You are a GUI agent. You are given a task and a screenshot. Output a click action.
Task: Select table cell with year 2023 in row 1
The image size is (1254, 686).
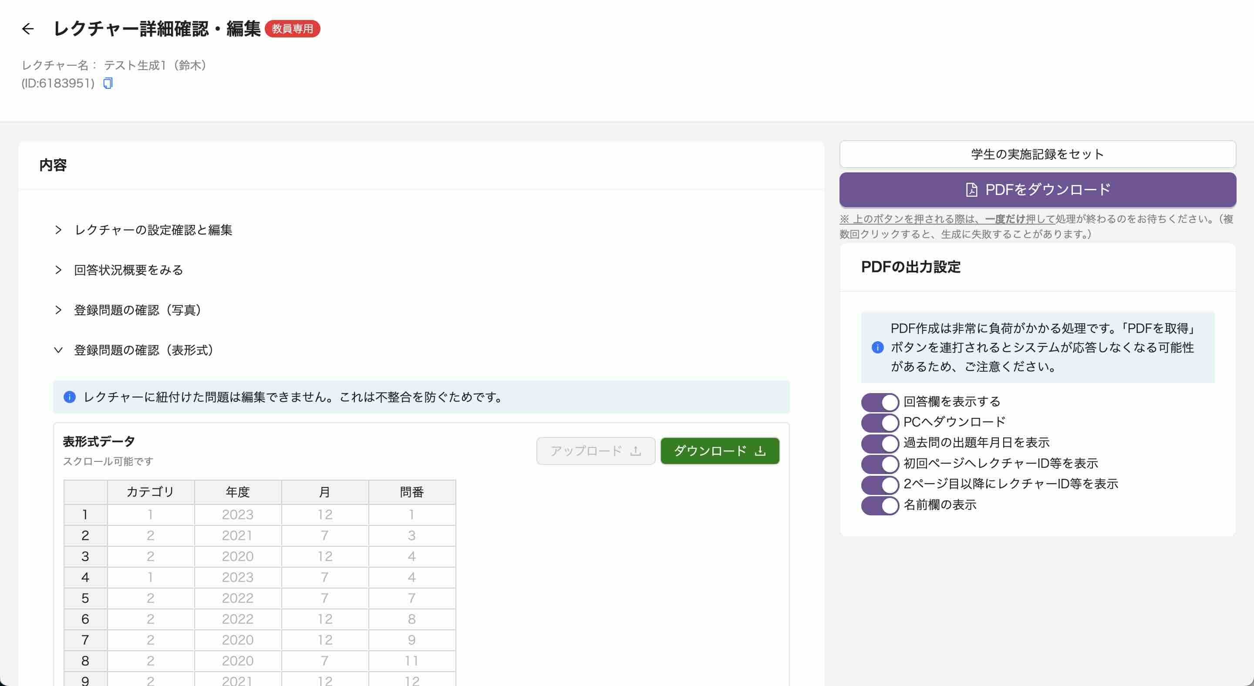coord(238,514)
